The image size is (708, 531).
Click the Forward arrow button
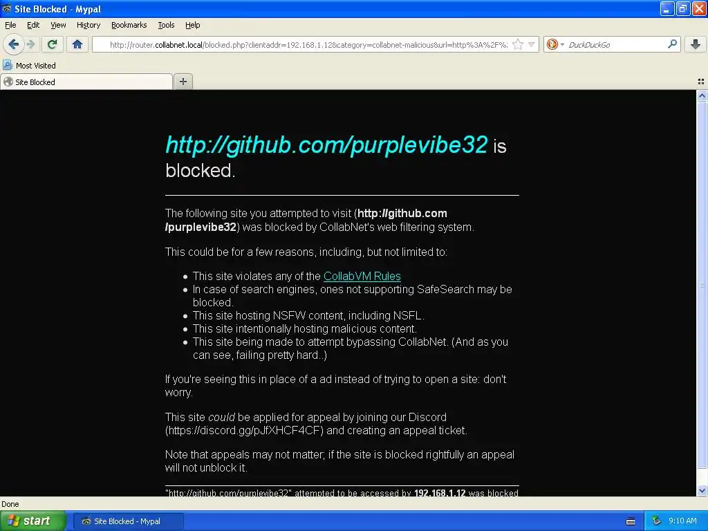coord(30,44)
